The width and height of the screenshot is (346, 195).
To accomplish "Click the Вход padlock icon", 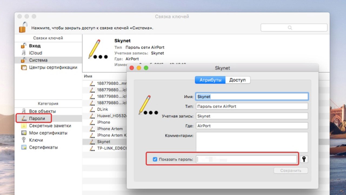I will (24, 45).
